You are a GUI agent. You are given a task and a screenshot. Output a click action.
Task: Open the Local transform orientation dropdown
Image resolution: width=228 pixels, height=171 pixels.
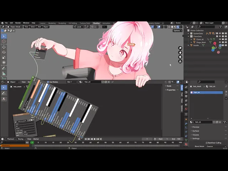tap(79, 27)
